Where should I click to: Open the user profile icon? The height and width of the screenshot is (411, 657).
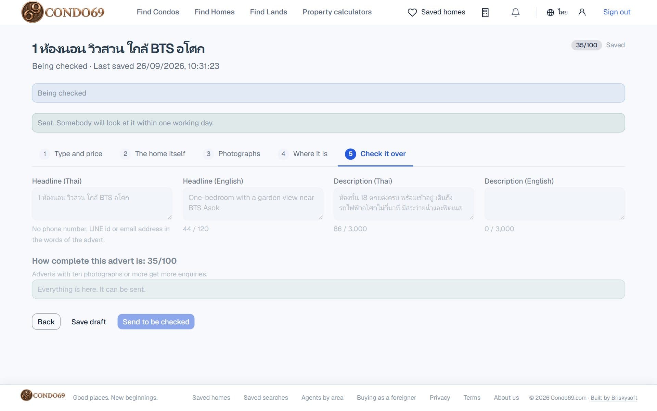tap(582, 12)
